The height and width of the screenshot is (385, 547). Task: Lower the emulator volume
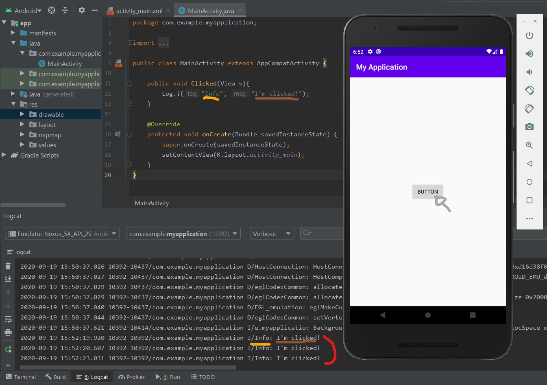pos(529,72)
